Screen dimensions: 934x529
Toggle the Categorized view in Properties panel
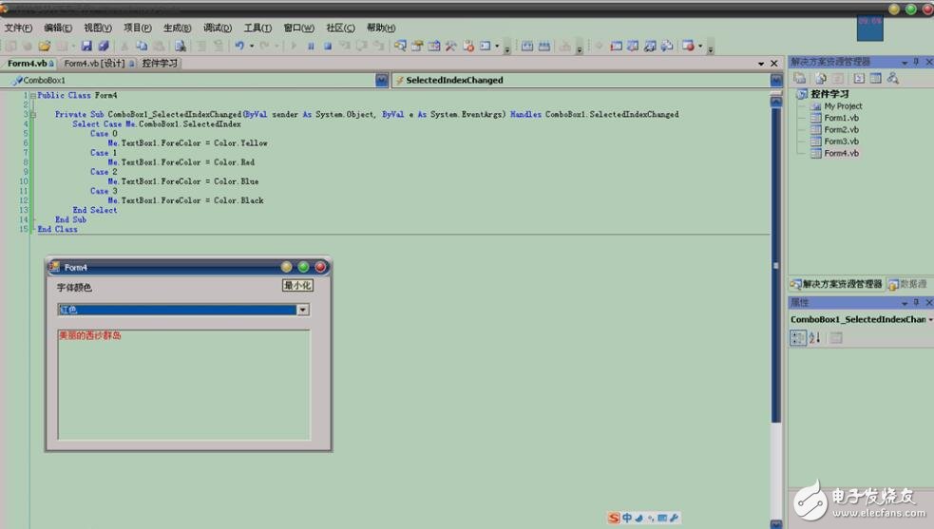point(798,338)
